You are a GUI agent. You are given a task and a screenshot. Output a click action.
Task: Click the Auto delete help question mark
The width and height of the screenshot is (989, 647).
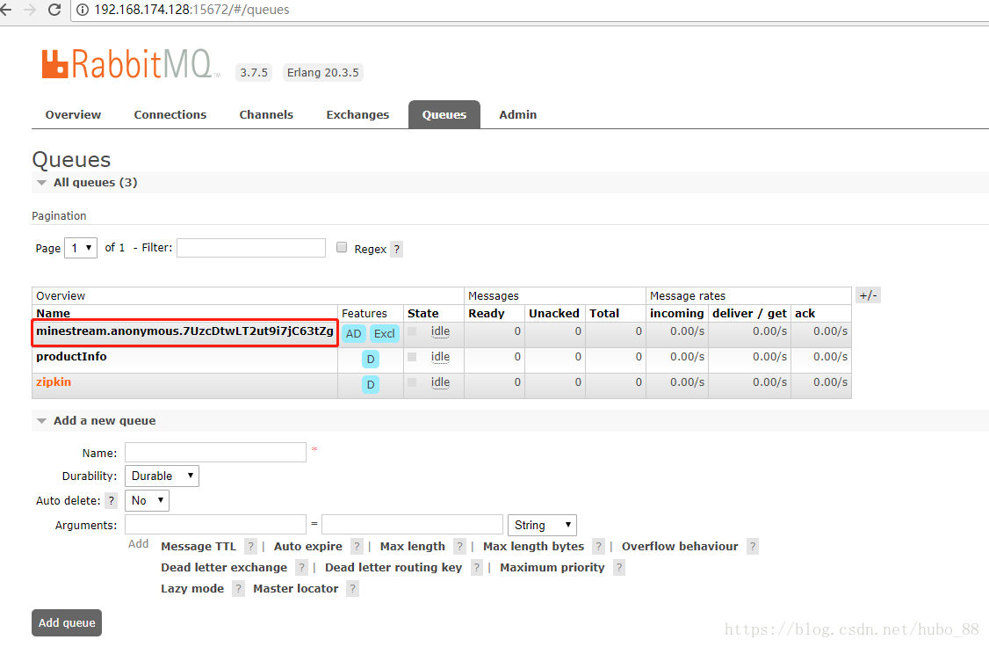(x=112, y=501)
